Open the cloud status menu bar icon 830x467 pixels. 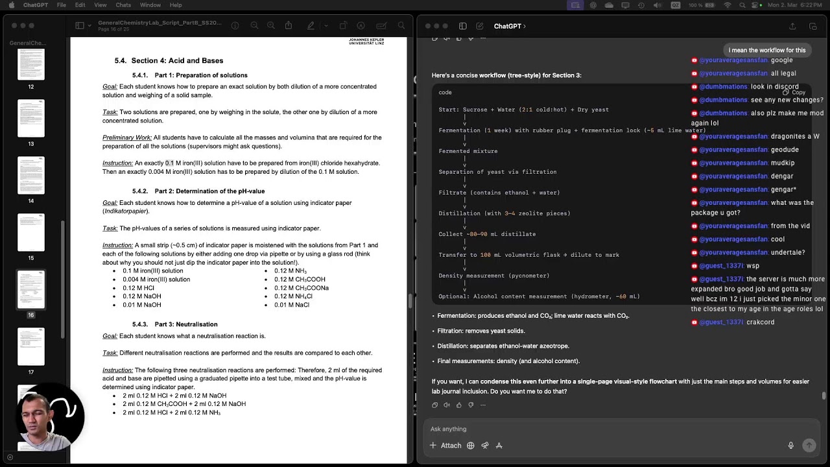pyautogui.click(x=609, y=5)
